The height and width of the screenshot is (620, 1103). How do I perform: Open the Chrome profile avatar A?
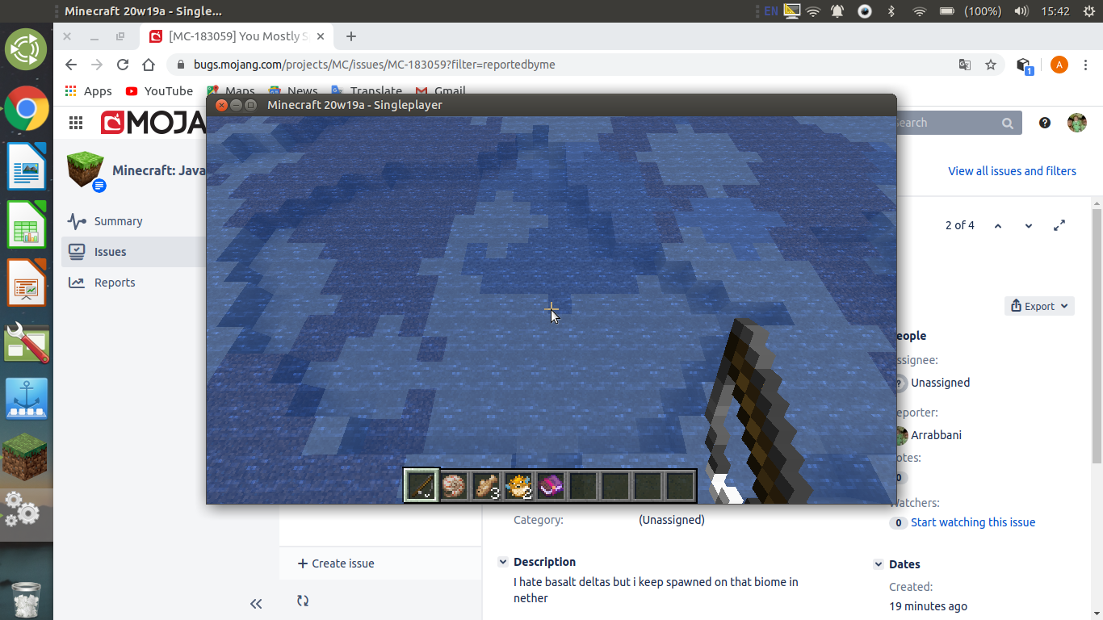coord(1059,65)
